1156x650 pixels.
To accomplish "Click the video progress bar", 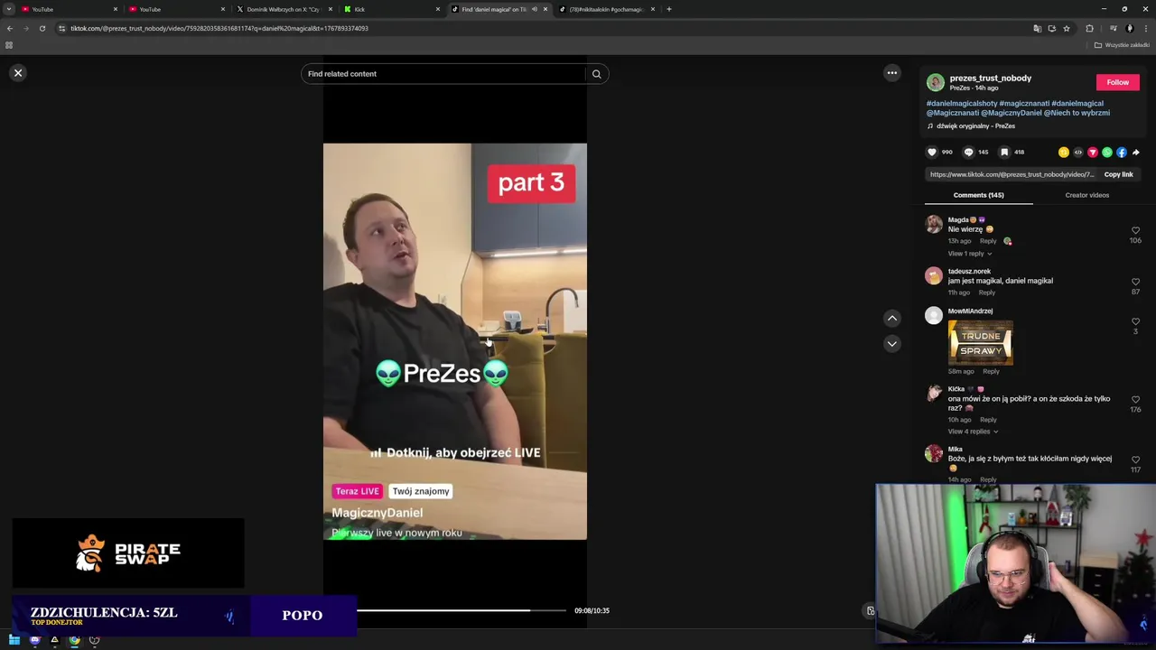I will tap(462, 610).
